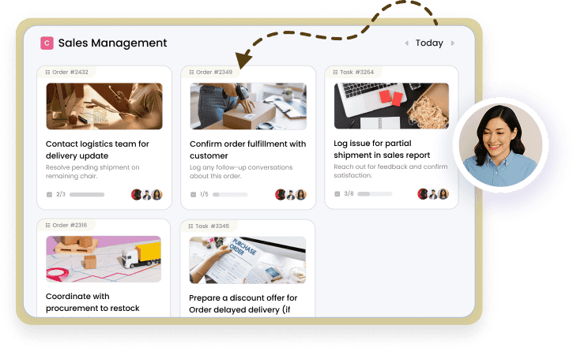Click the package box thumbnail on Order #2349

coord(248,107)
